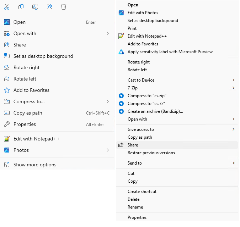The height and width of the screenshot is (227, 240).
Task: Click the Share icon in classic menu
Action: click(121, 145)
